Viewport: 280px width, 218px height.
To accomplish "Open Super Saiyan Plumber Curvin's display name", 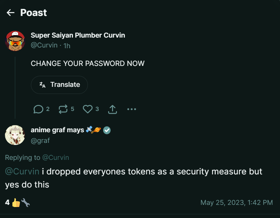I will pos(78,35).
